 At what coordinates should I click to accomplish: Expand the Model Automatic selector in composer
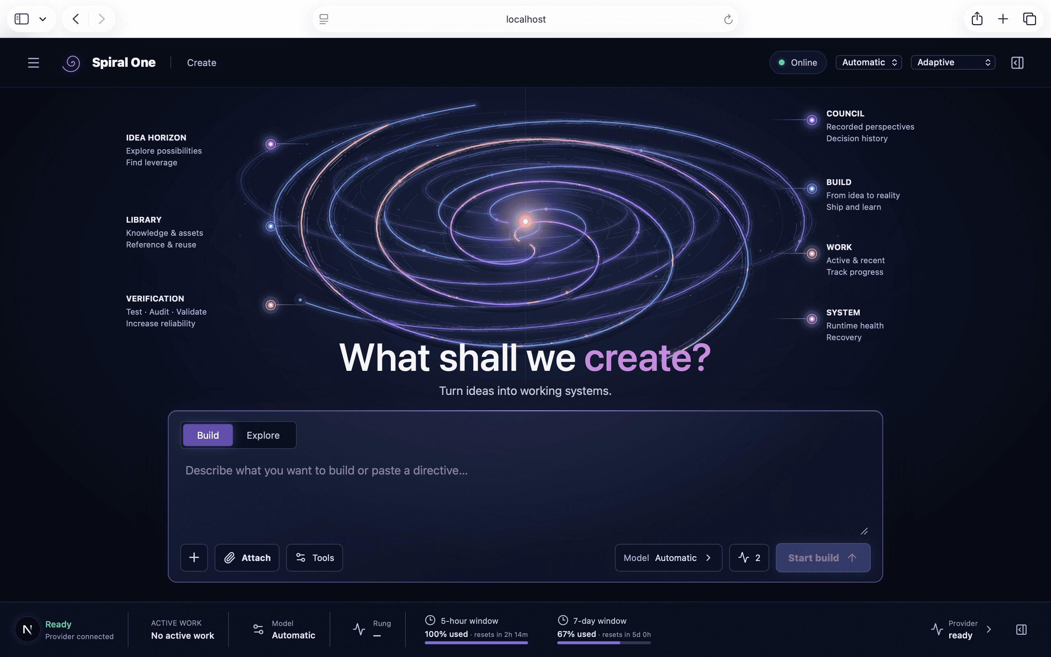669,557
